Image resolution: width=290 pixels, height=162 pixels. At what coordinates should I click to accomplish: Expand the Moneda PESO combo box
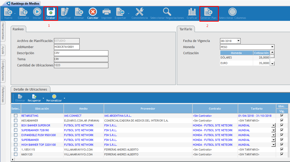coord(272,47)
